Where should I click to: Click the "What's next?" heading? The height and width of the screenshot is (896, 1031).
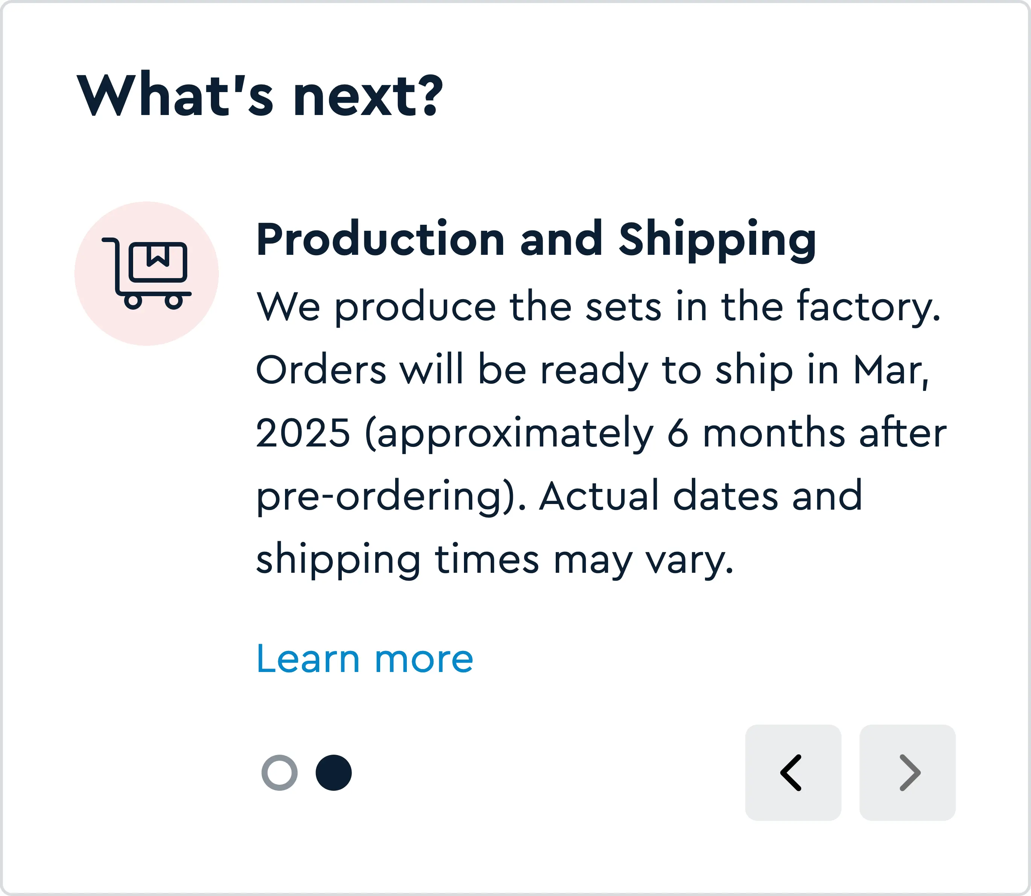click(259, 95)
